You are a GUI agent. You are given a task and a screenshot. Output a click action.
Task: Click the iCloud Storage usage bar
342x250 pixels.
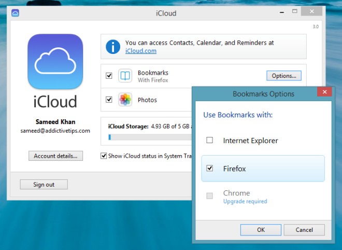coord(150,137)
